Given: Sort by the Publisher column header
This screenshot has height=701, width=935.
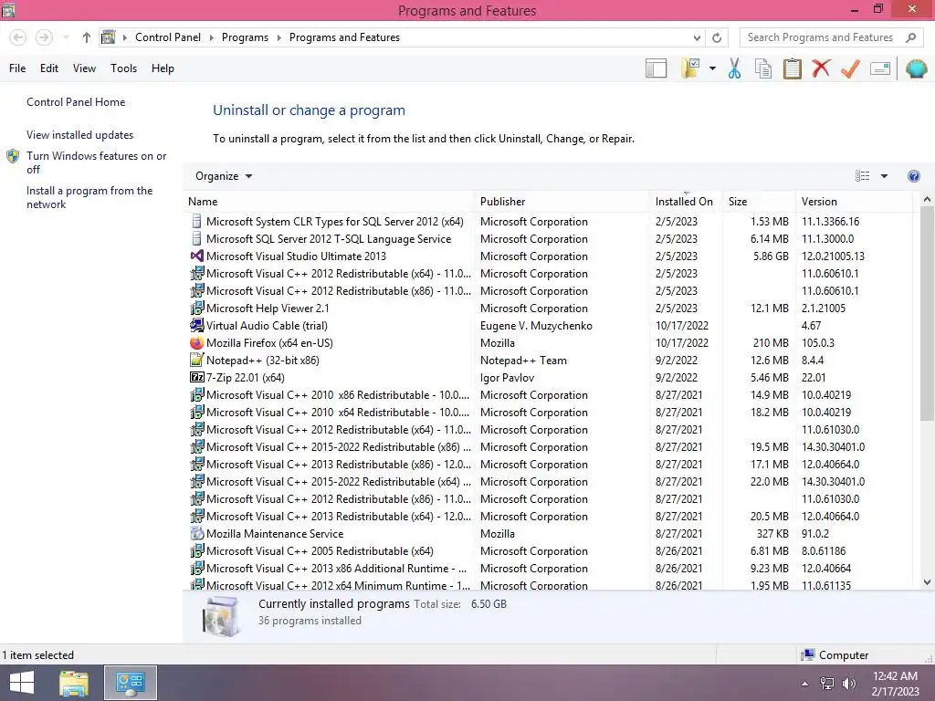Looking at the screenshot, I should point(562,202).
